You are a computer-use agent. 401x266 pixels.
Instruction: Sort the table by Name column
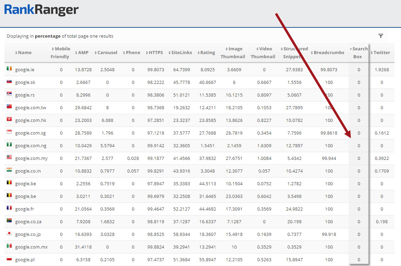pyautogui.click(x=24, y=53)
